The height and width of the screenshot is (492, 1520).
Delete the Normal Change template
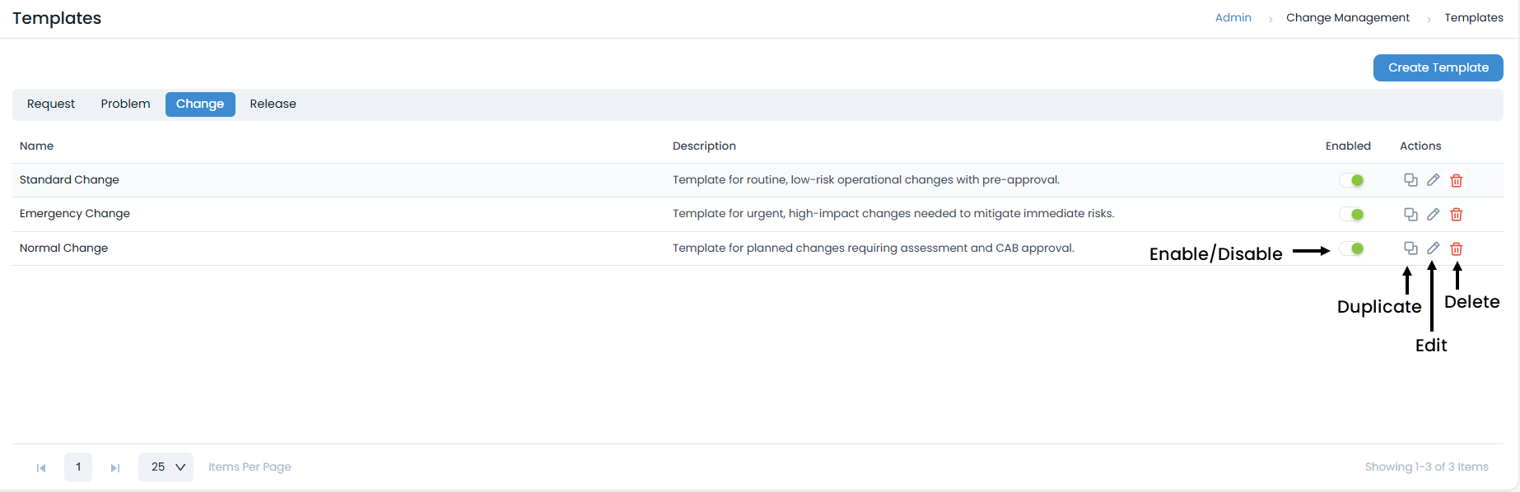tap(1457, 248)
